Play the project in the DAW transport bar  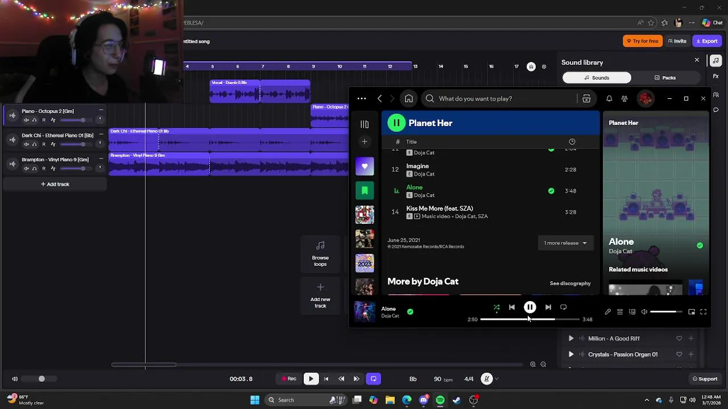click(x=311, y=379)
